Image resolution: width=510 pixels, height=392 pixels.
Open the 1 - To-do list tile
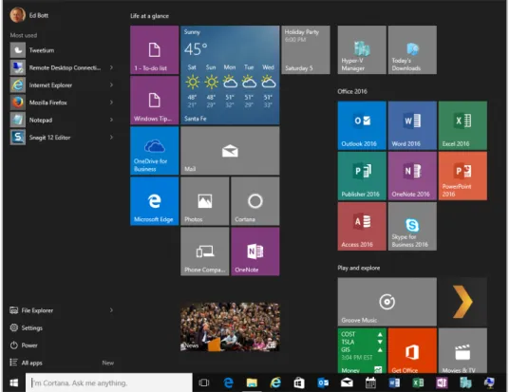tap(155, 49)
